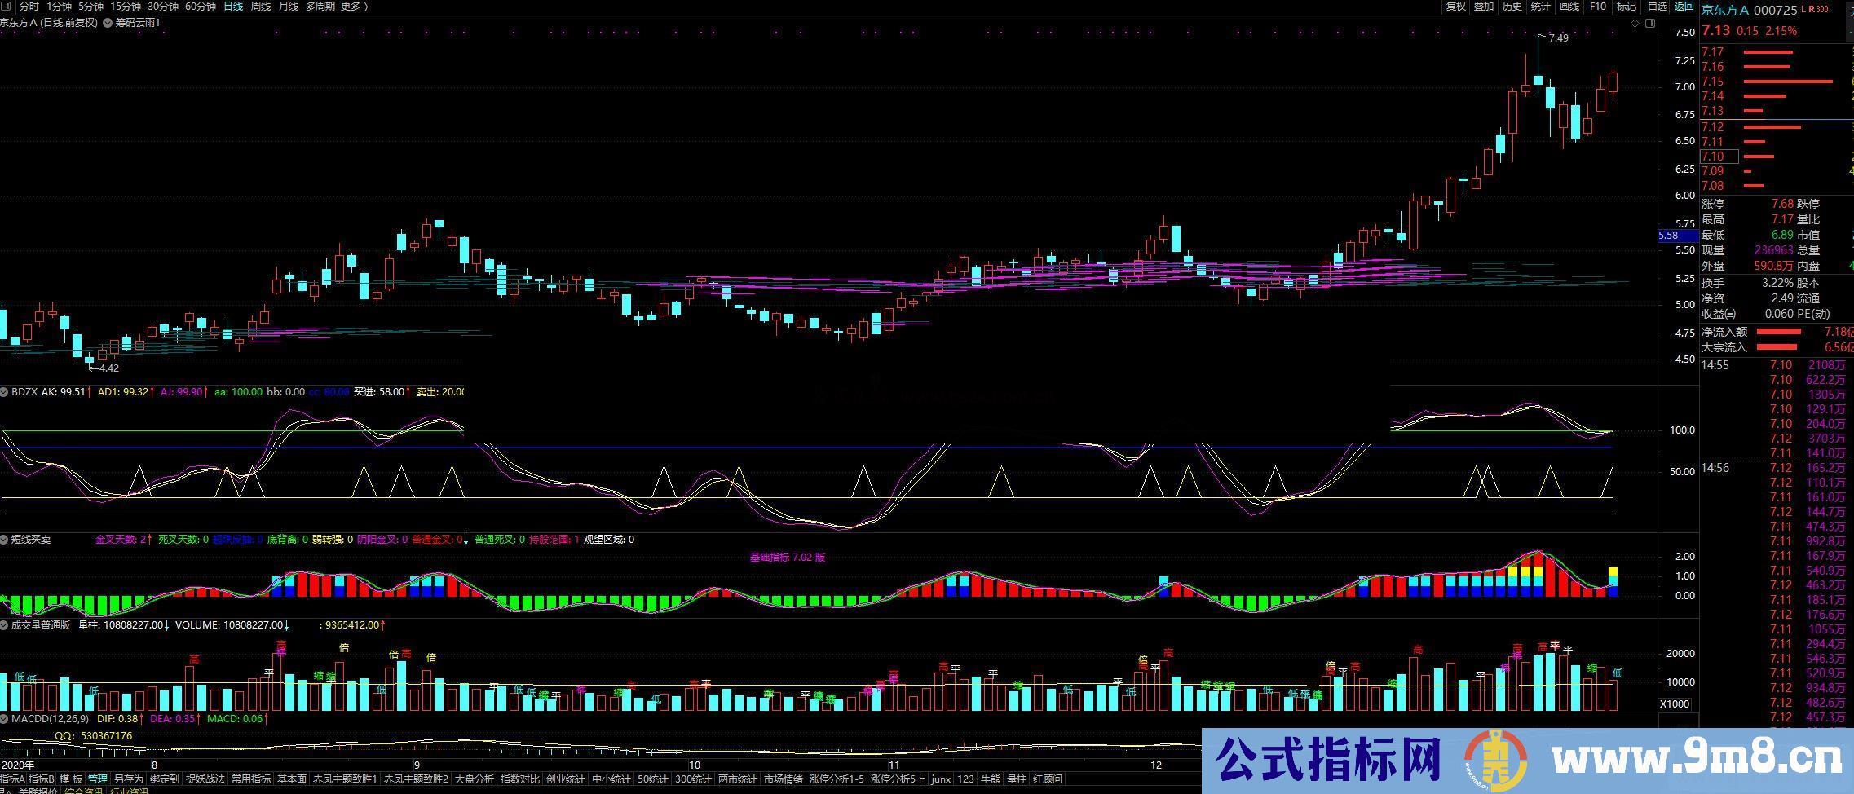Screen dimensions: 1854x794
Task: Expand the 短线买卖 indicator settings icon
Action: tap(5, 540)
